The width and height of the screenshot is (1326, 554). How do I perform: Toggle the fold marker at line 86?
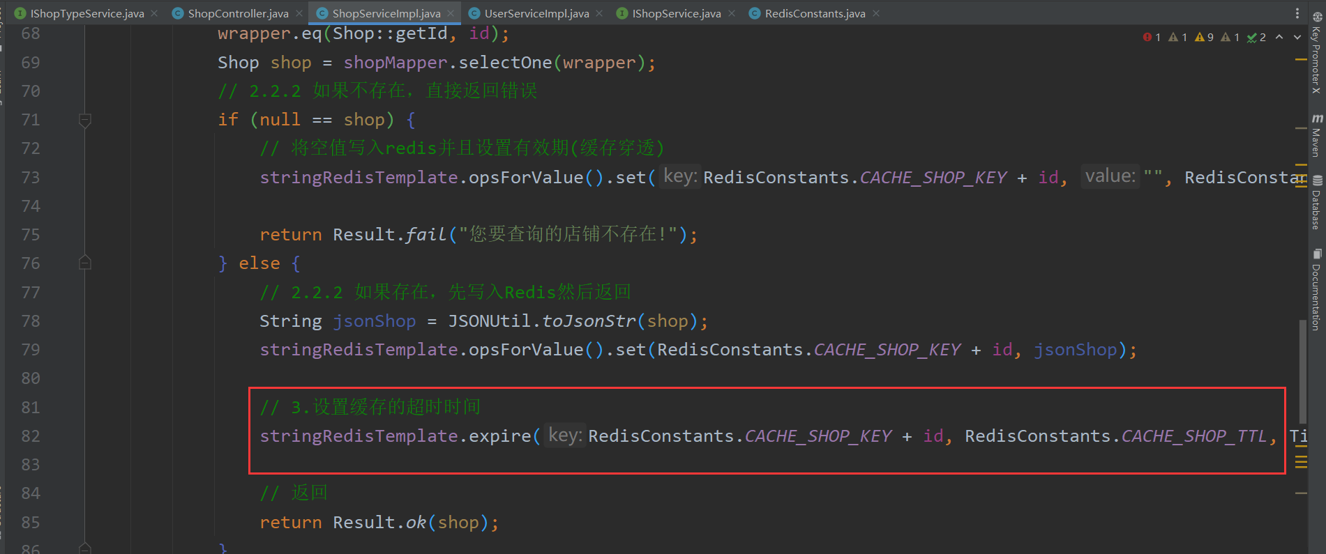85,548
